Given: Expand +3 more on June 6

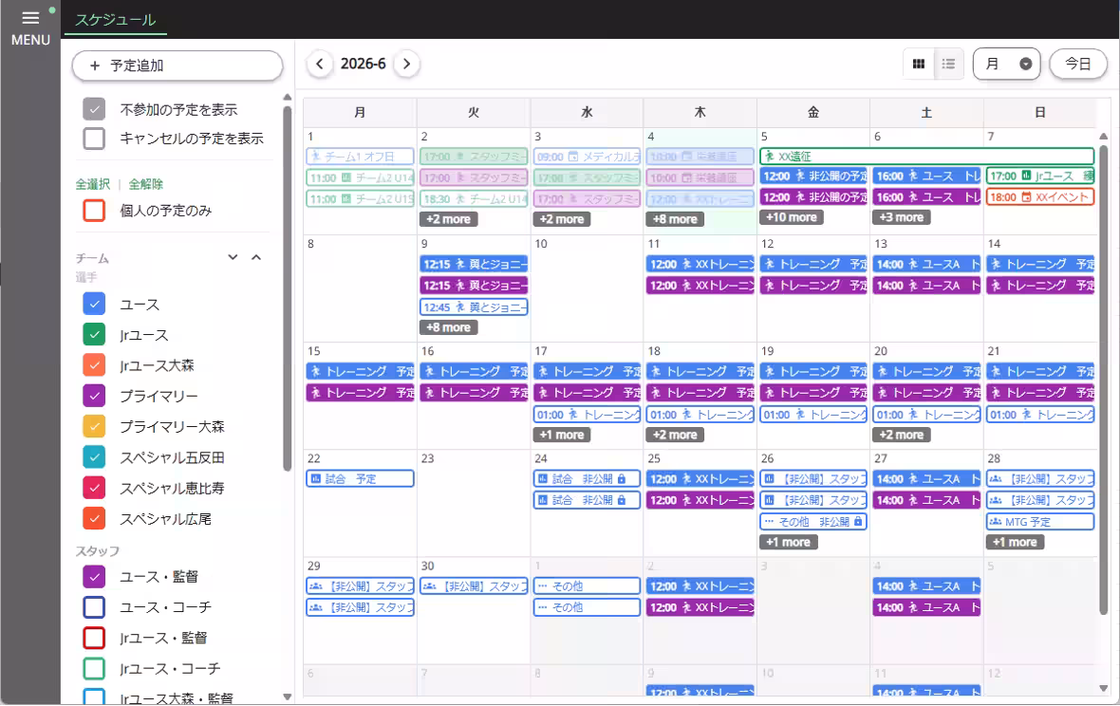Looking at the screenshot, I should [x=902, y=217].
